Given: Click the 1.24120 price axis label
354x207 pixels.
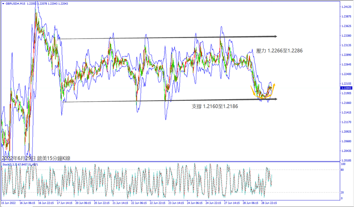Looking at the screenshot, I should [x=346, y=7].
